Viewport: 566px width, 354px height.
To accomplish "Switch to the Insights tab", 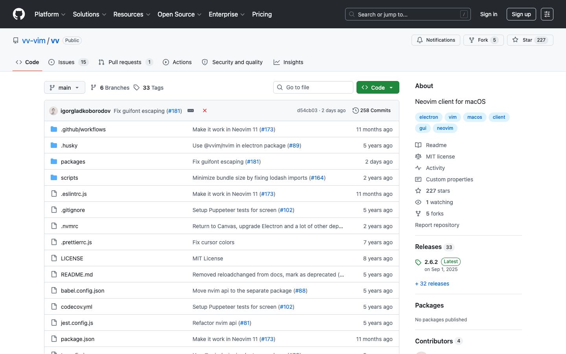I will (x=289, y=62).
